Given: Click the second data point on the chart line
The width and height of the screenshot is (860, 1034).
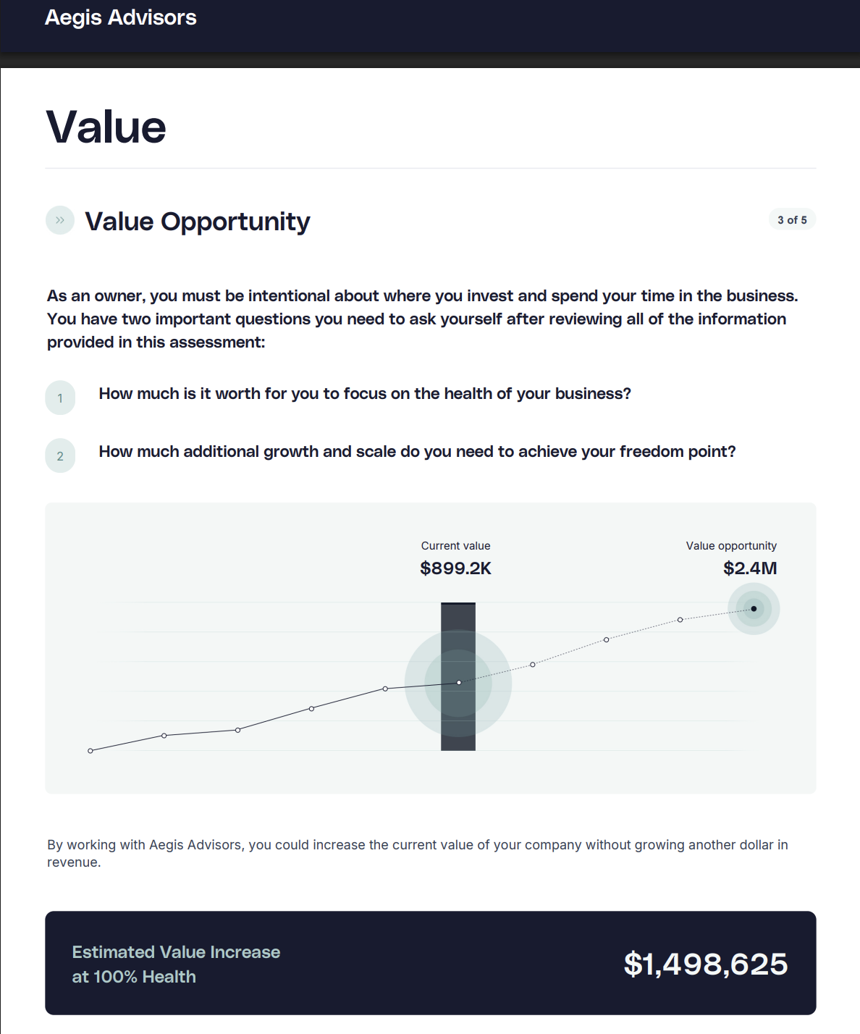Looking at the screenshot, I should 164,736.
